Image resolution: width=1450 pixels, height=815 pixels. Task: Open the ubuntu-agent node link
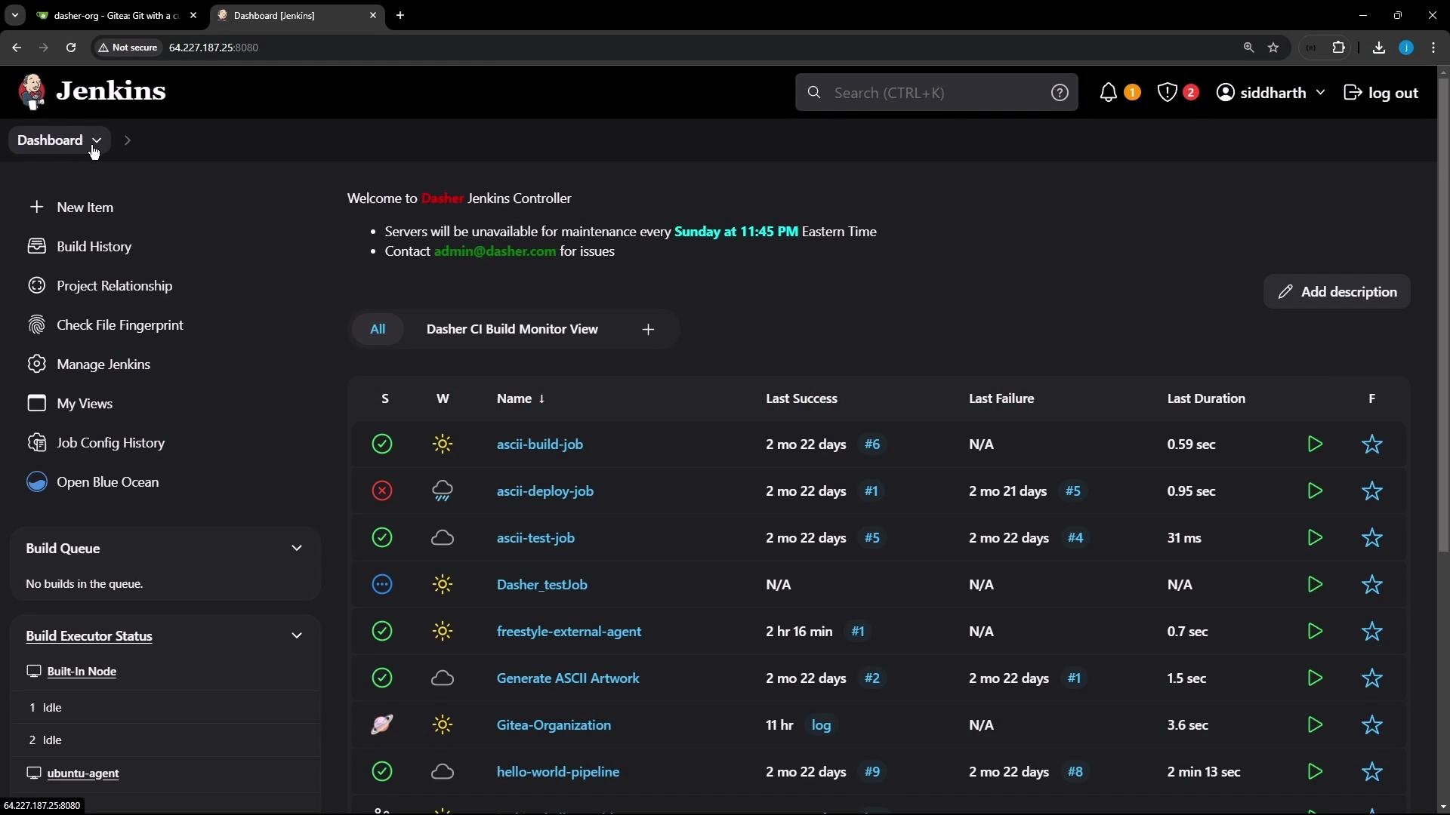pos(83,773)
